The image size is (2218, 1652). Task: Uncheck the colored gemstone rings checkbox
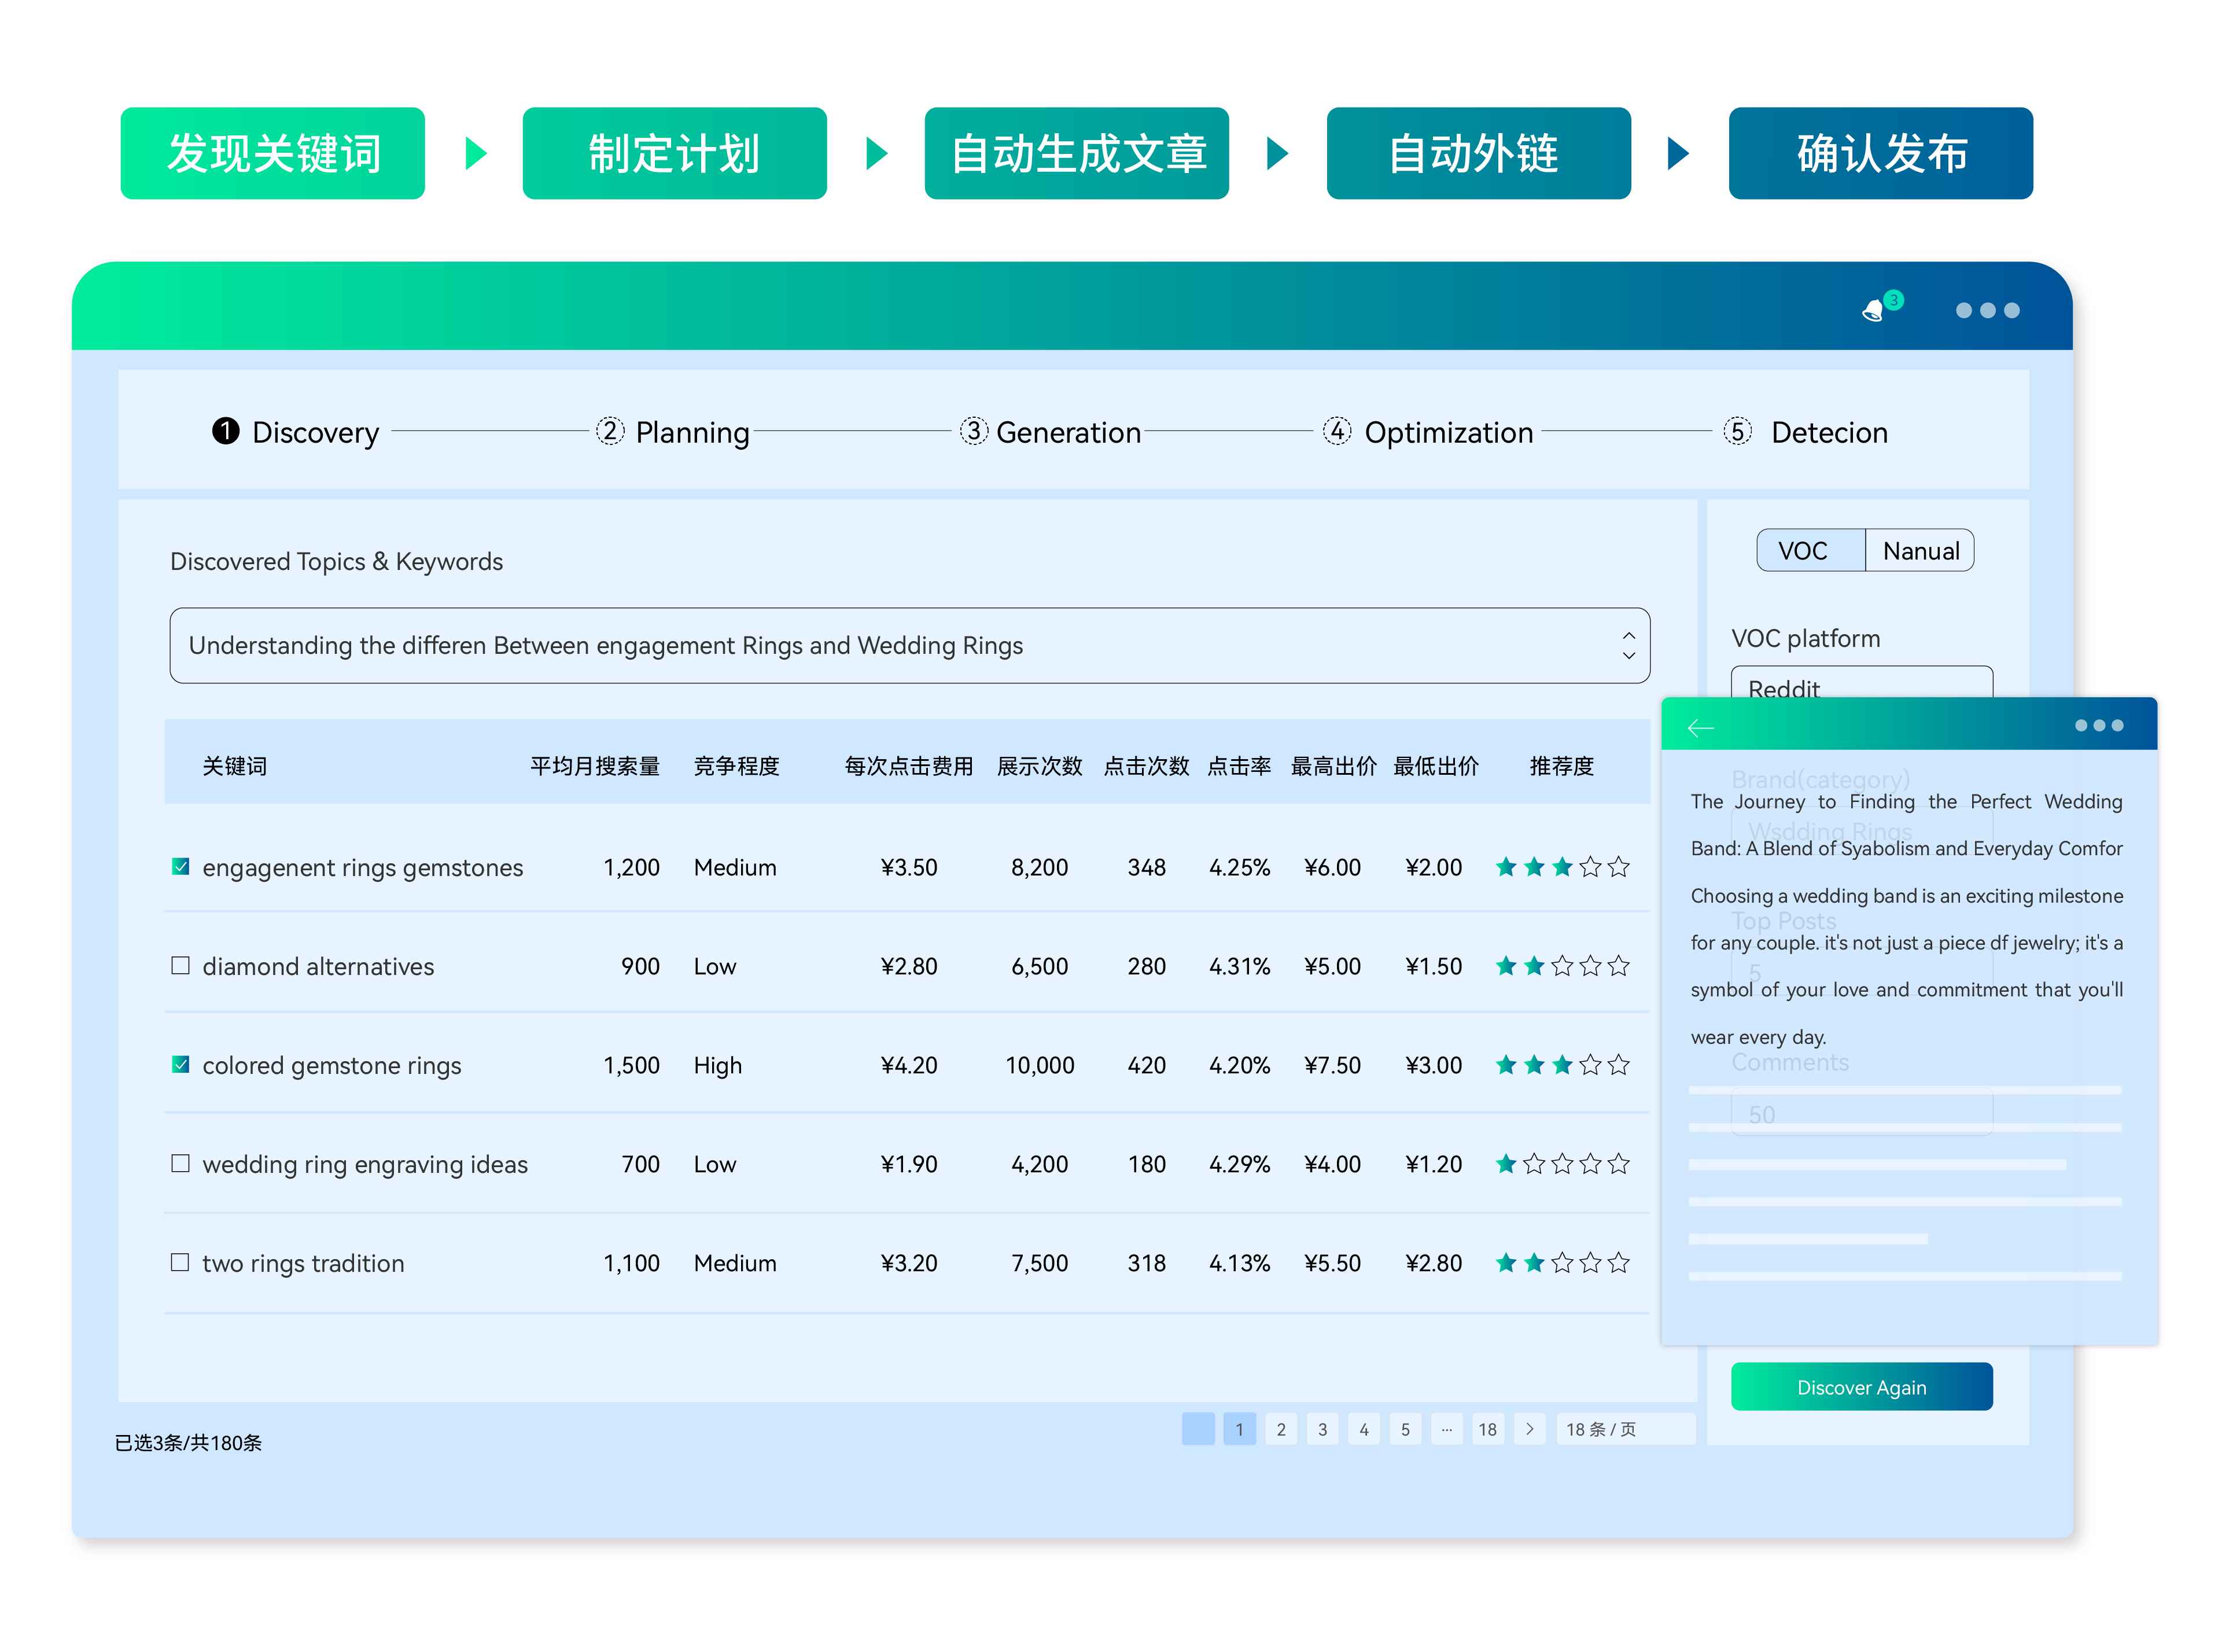pyautogui.click(x=180, y=1064)
